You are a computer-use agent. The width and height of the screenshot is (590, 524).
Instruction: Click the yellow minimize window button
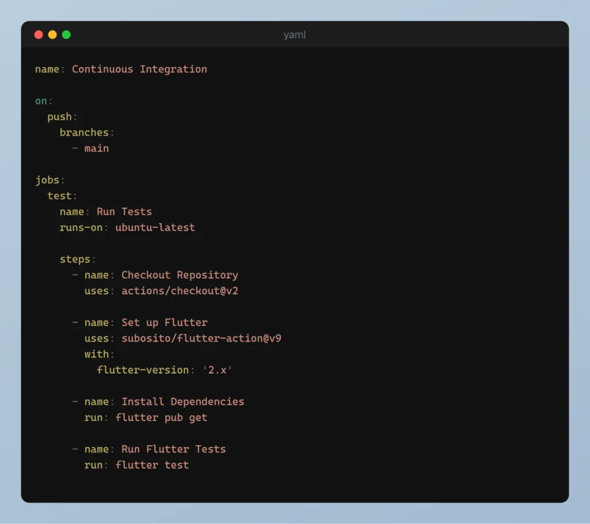click(52, 35)
